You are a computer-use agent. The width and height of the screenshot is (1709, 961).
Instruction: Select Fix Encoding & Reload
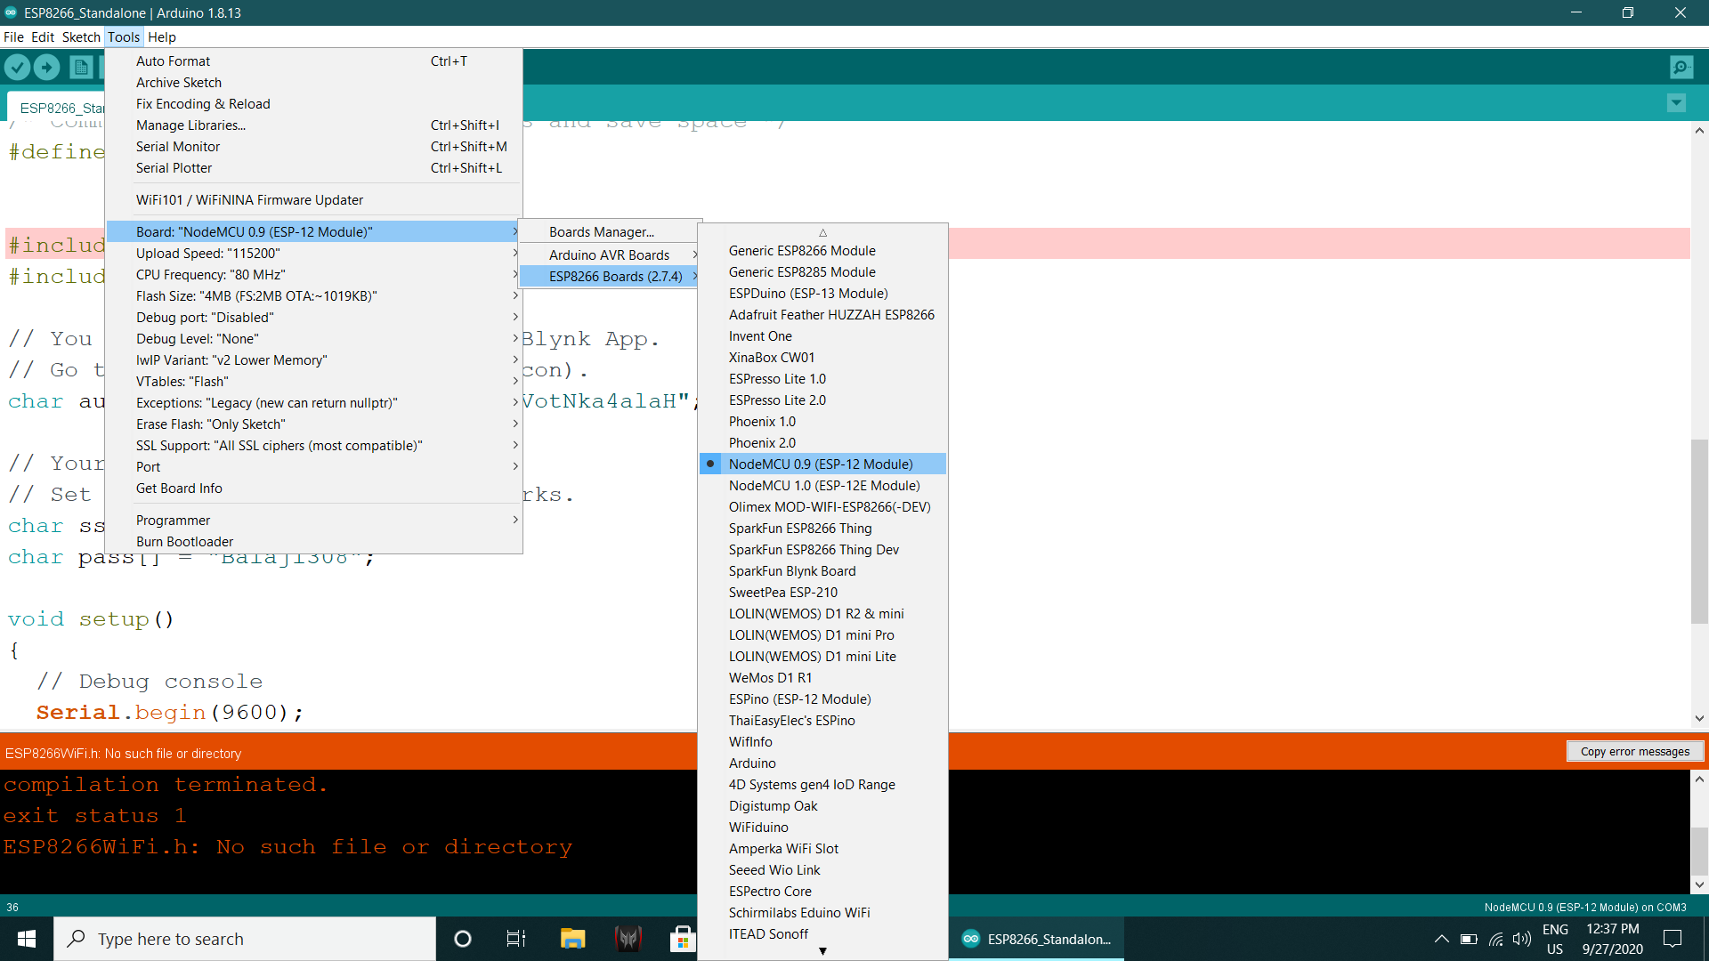[313, 104]
